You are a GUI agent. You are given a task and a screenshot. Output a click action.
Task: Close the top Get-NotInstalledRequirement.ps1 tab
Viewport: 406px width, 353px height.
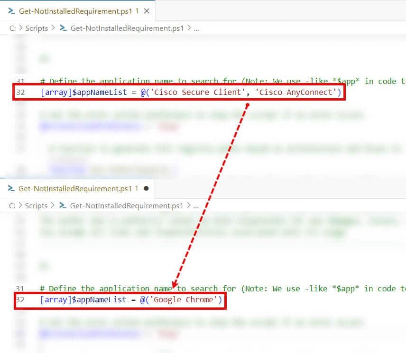click(x=147, y=11)
